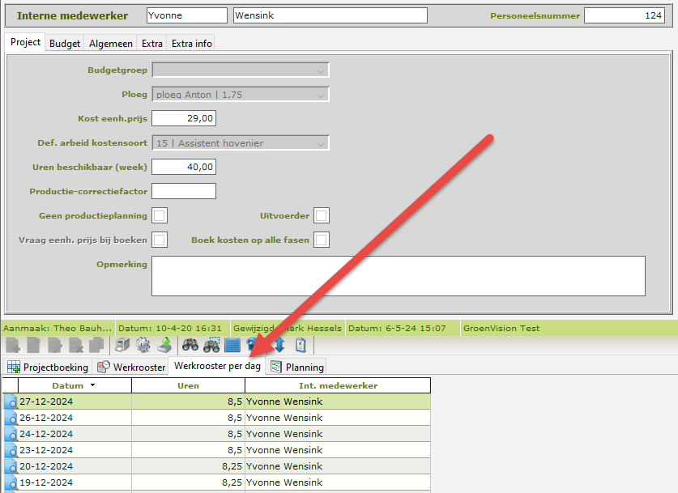
Task: Click the blue grid icon in toolbar
Action: pos(232,345)
